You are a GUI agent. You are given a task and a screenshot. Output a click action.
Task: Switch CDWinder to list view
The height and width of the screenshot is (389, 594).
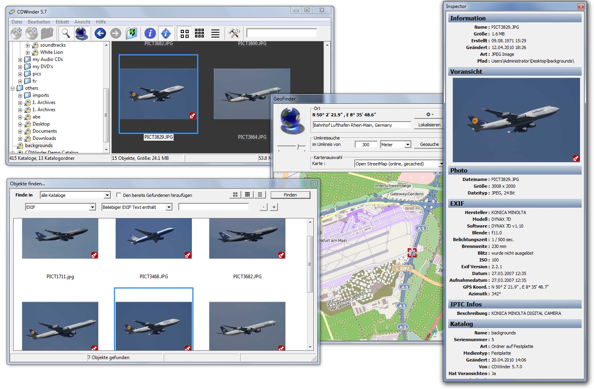point(215,33)
